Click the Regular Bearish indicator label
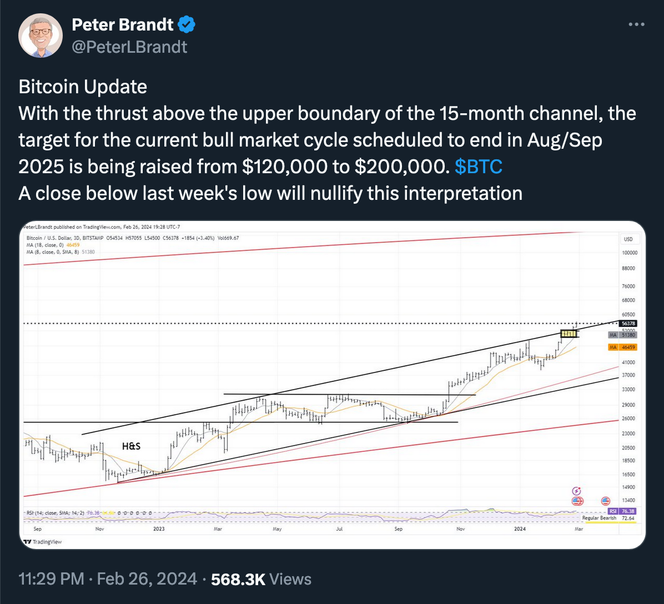 (x=600, y=518)
